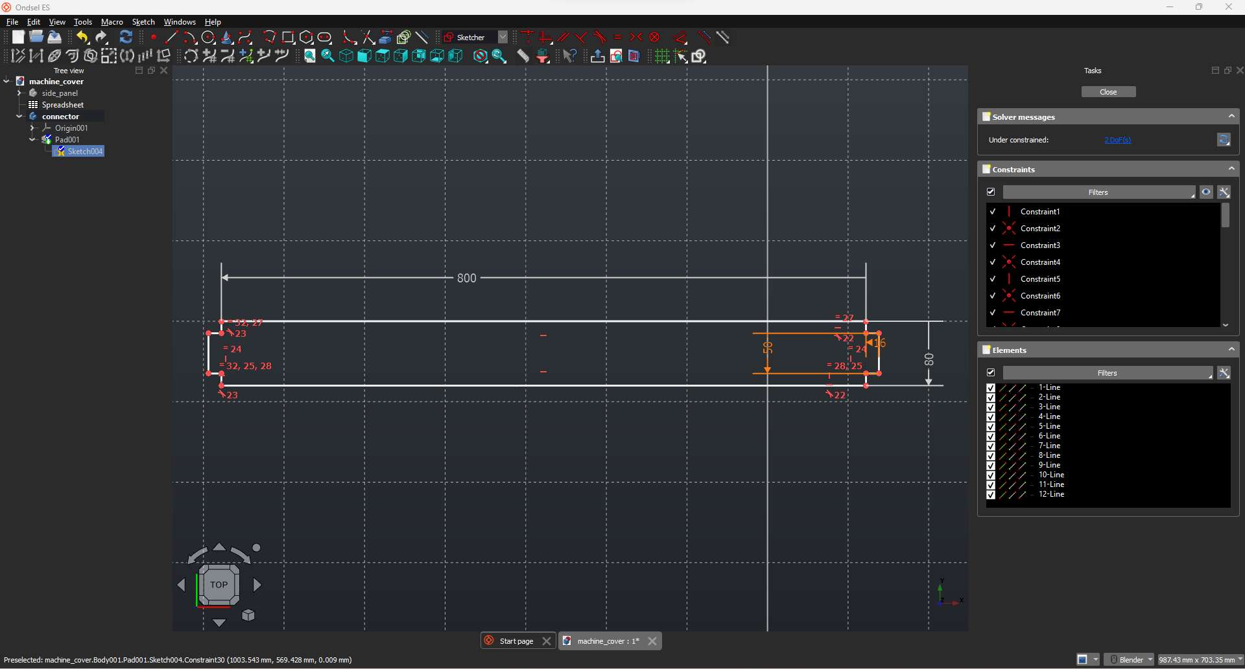Screen dimensions: 1245x669
Task: Click the settings icon in Constraints panel
Action: [x=1224, y=192]
